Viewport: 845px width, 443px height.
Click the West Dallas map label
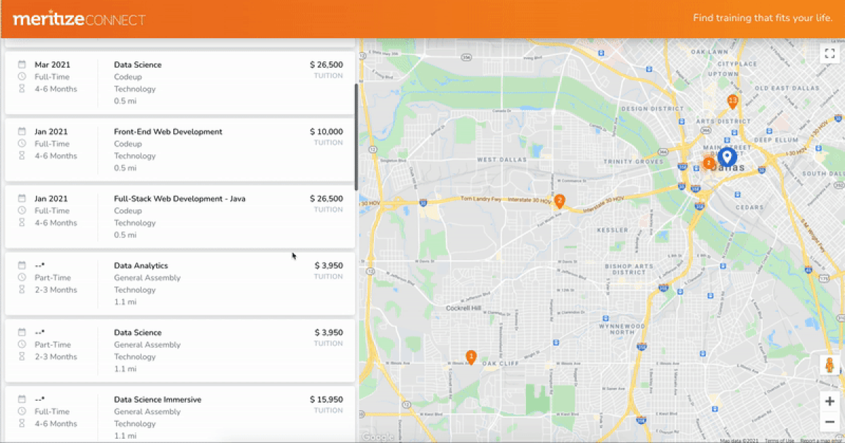tap(501, 160)
